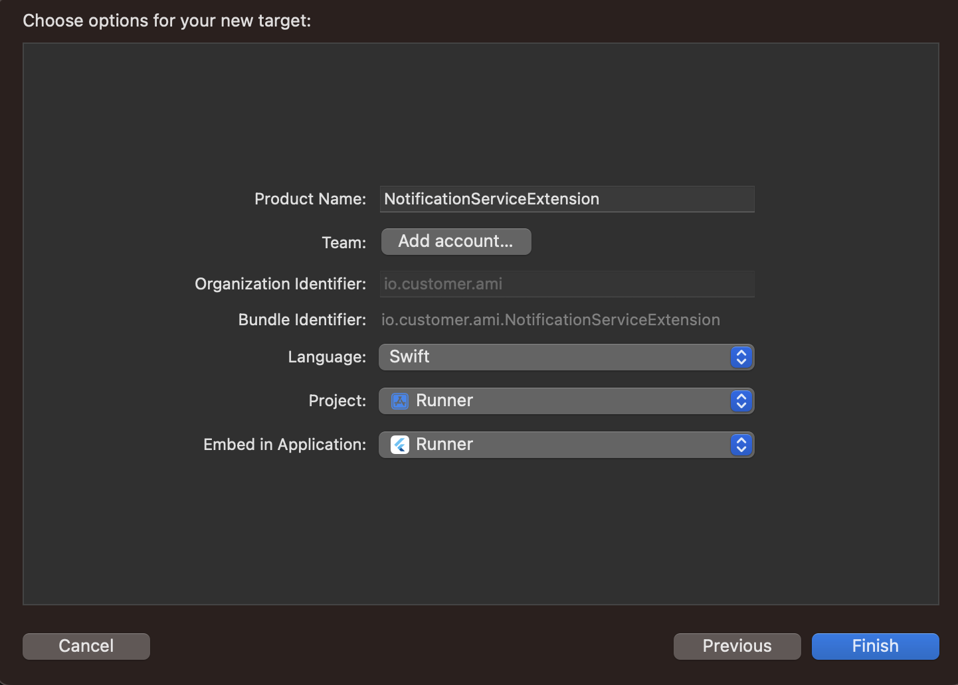Click the 'Language:' label

327,357
